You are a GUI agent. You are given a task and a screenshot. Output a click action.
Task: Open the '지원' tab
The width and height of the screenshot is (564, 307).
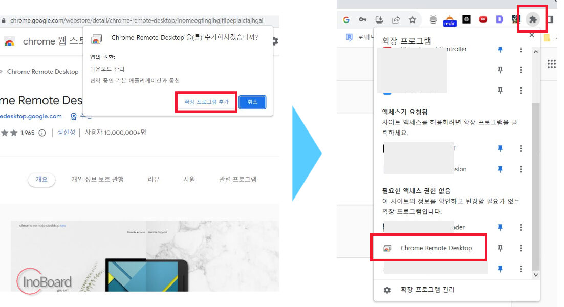click(x=189, y=179)
